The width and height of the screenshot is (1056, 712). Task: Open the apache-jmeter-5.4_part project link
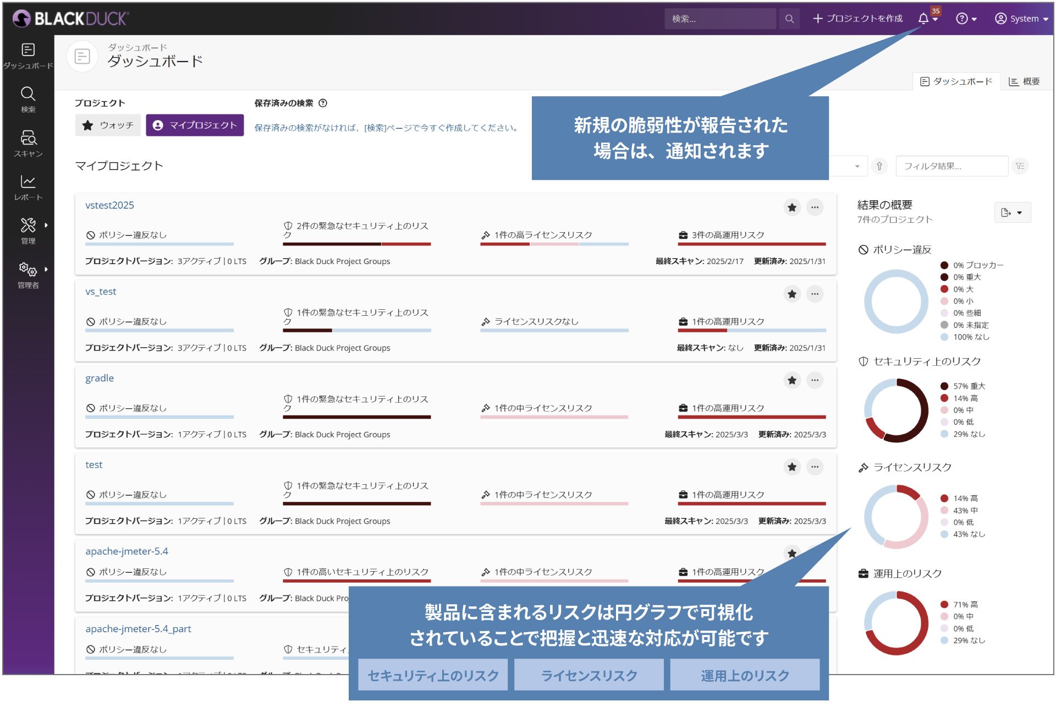(138, 629)
